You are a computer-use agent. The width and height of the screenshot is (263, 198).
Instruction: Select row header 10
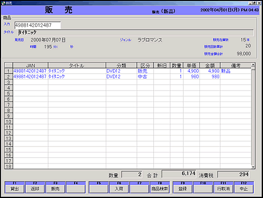9,122
